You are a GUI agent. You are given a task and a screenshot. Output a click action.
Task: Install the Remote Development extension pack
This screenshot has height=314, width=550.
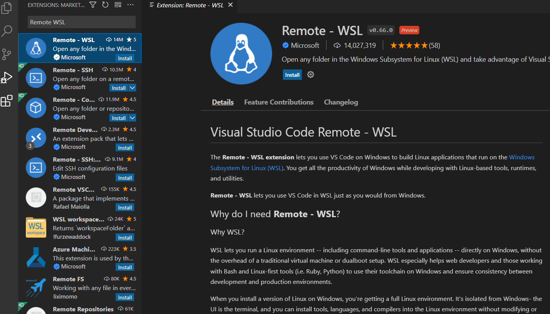point(125,148)
